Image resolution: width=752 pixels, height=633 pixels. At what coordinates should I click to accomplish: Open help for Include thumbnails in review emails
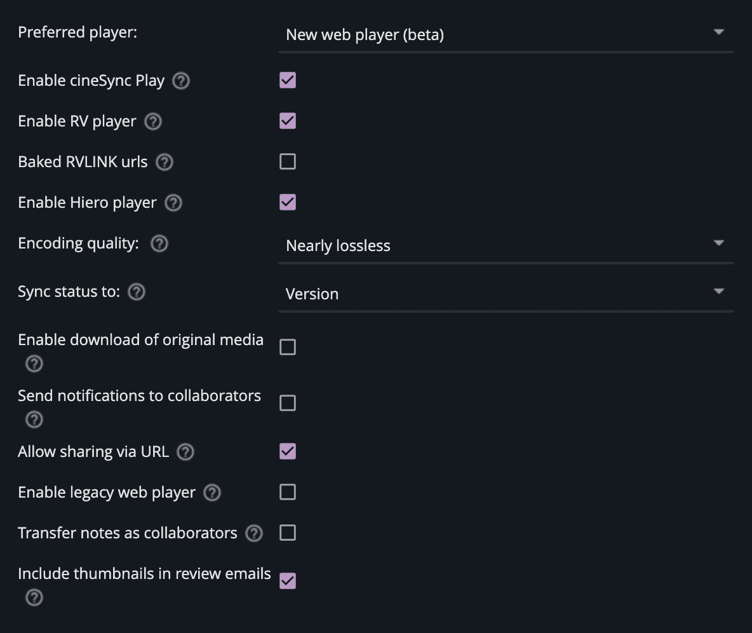34,597
